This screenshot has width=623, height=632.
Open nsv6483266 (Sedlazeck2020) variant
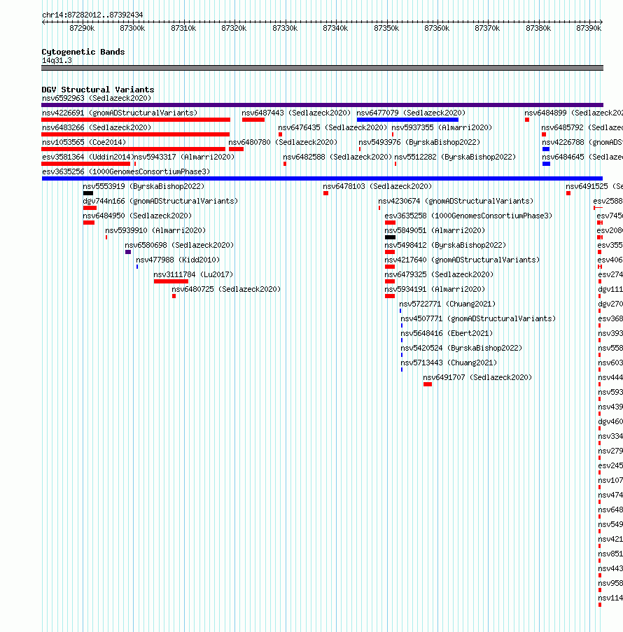97,128
